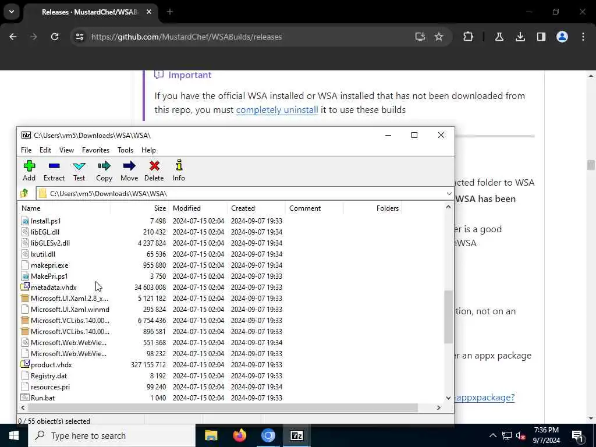Open the 7-Zip Edit menu
This screenshot has width=596, height=447.
[45, 150]
